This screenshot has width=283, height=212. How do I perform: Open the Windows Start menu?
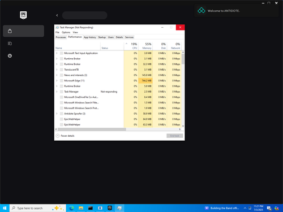(x=5, y=208)
